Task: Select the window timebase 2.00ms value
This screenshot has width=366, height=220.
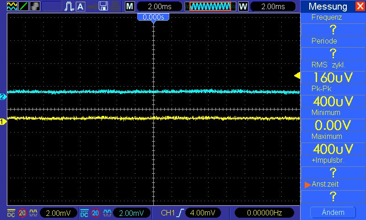Action: (273, 6)
